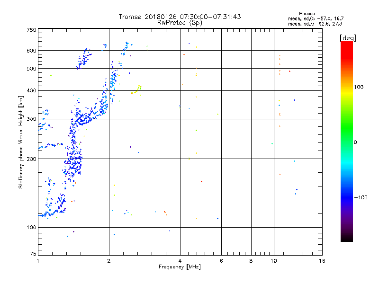Viewport: 379px width, 284px height.
Task: Click the '300' y-axis tick label
Action: (31, 119)
